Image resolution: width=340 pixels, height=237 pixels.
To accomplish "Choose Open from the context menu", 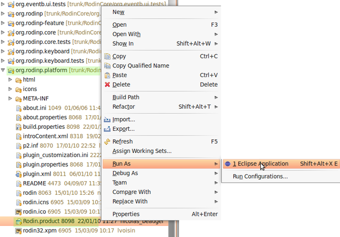I will [x=161, y=25].
